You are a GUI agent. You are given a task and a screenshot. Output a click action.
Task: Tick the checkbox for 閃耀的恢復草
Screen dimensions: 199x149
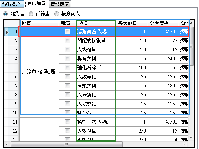click(x=67, y=41)
